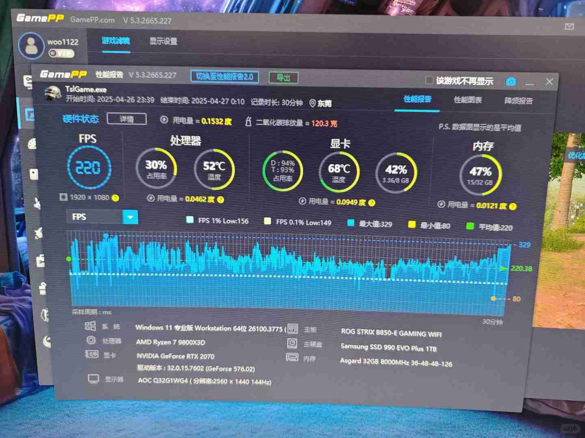Click the 47% 15/32 GB memory gauge
Image resolution: width=585 pixels, height=438 pixels.
481,175
